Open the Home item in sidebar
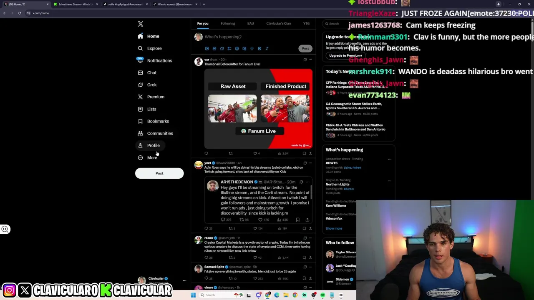Image resolution: width=534 pixels, height=300 pixels. coord(149,36)
